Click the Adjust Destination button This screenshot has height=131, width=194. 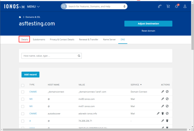pyautogui.click(x=148, y=24)
